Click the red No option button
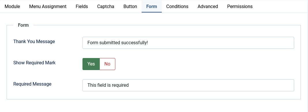 108,64
